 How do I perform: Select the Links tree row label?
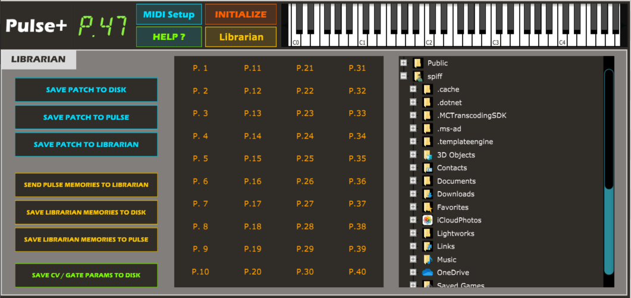click(x=446, y=246)
